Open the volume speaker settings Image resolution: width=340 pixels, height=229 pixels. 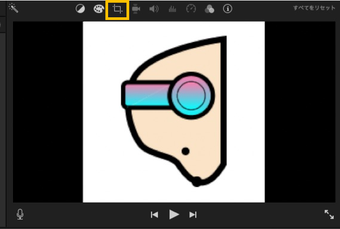154,9
